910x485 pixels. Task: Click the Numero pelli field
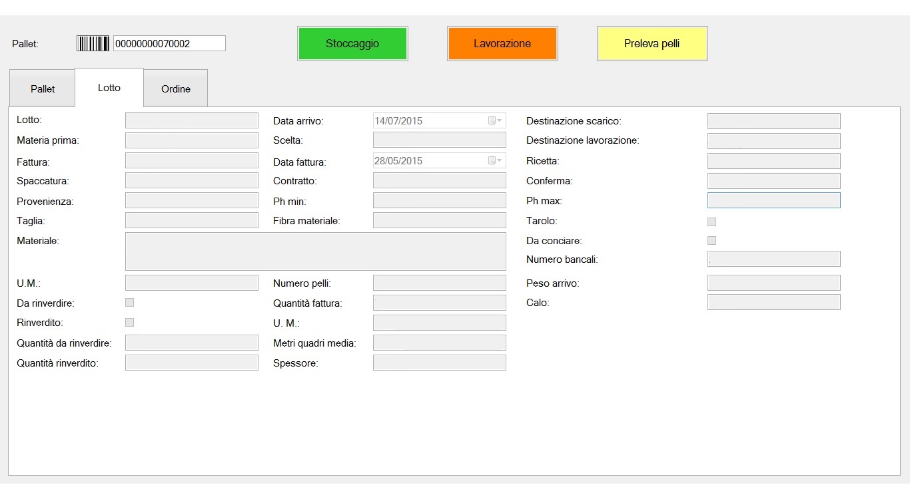pos(440,283)
